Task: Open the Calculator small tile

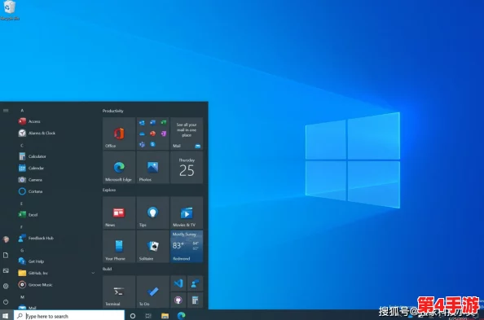Action: coord(195,300)
